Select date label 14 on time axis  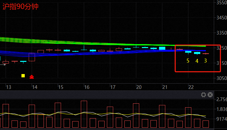point(35,87)
